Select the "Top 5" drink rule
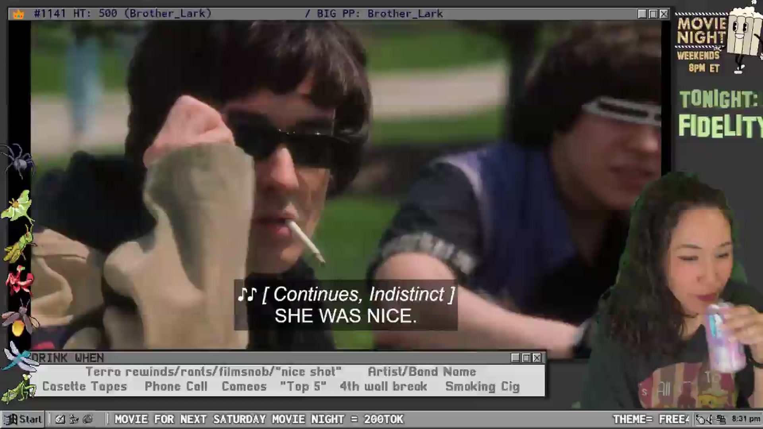Viewport: 763px width, 429px height. [x=303, y=386]
